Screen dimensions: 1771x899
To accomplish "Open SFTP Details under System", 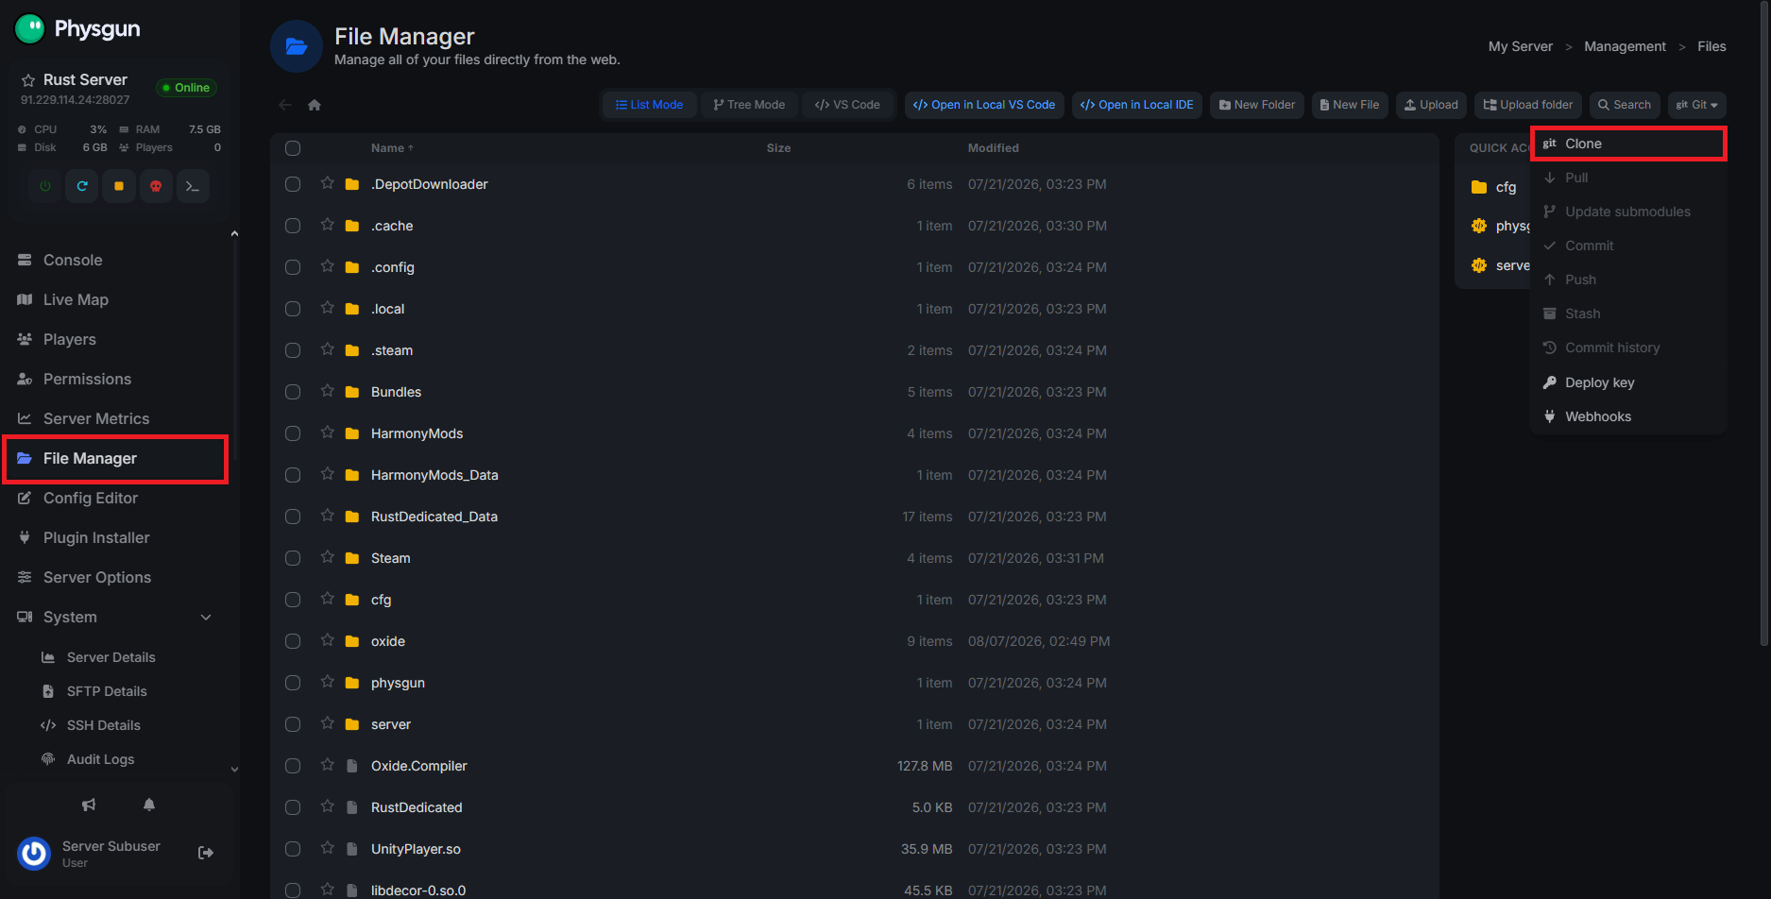I will coord(107,691).
